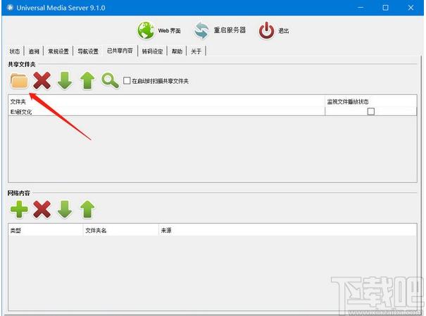The image size is (426, 316).
Task: Switch to the 状态 tab
Action: [15, 51]
